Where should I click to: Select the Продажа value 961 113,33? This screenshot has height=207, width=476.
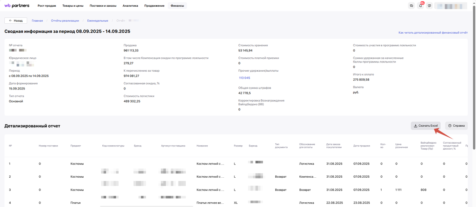click(131, 51)
